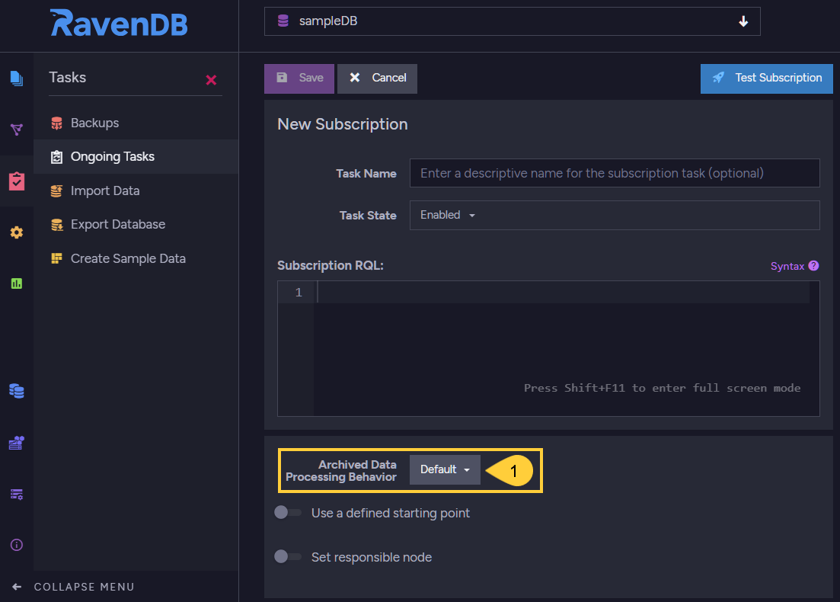This screenshot has width=840, height=602.
Task: Click inside the Subscription RQL editor line 1
Action: [x=563, y=293]
